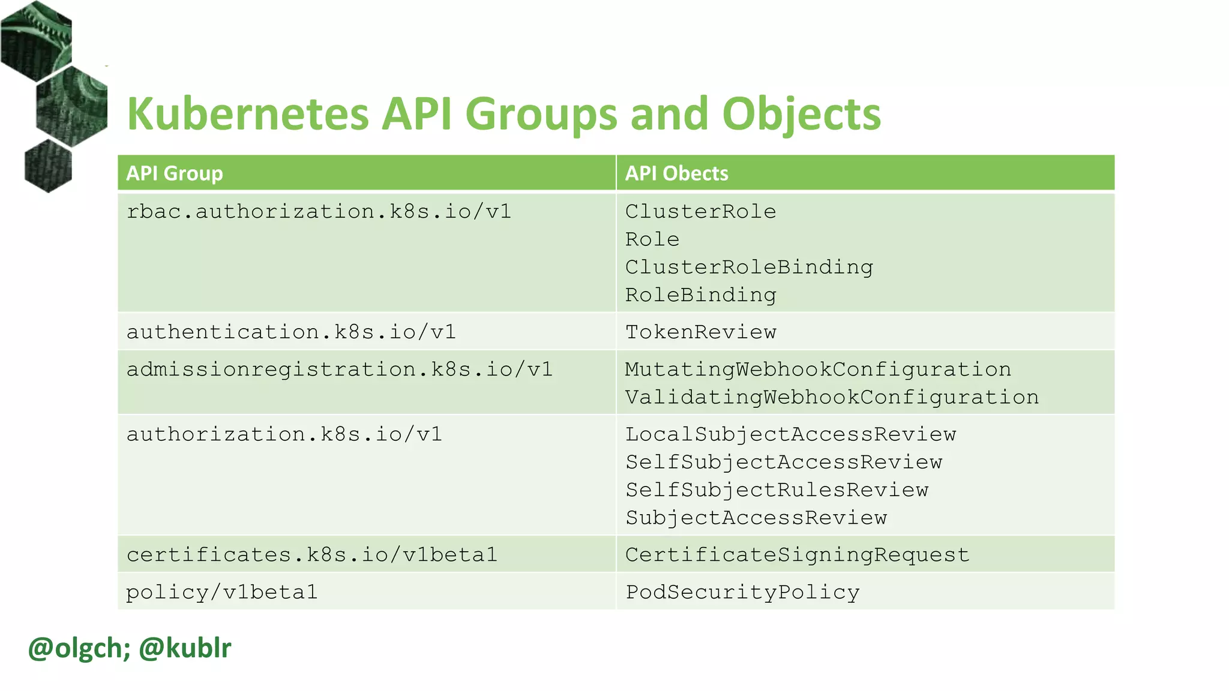Click the API Group column header
The image size is (1229, 691).
pyautogui.click(x=174, y=173)
